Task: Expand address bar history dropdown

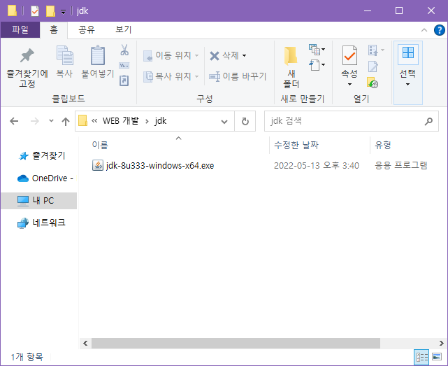Action: [224, 122]
